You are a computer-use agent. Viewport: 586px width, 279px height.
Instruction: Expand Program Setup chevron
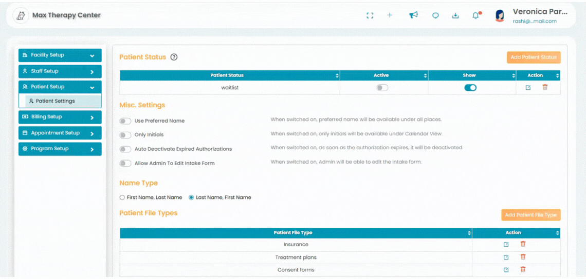[x=93, y=149]
